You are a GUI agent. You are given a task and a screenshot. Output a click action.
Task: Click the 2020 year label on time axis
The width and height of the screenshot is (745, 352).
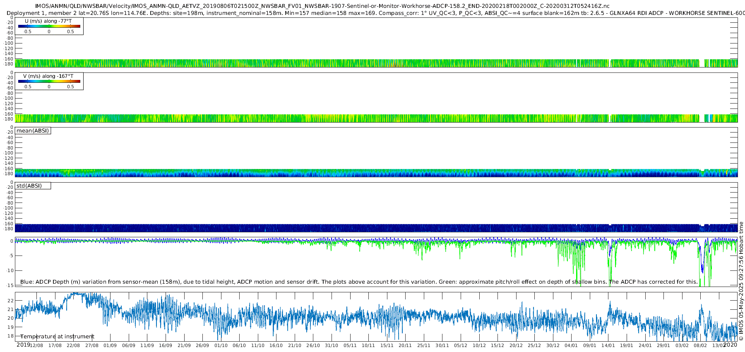(x=730, y=345)
